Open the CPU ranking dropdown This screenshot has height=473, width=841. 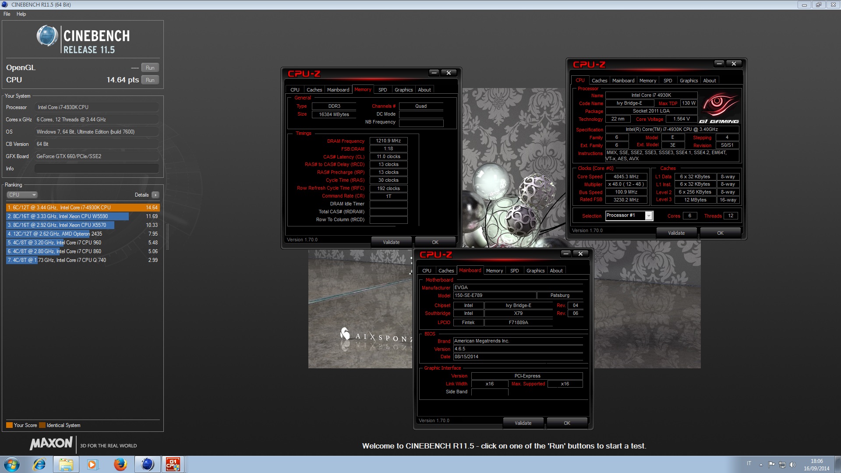click(22, 195)
